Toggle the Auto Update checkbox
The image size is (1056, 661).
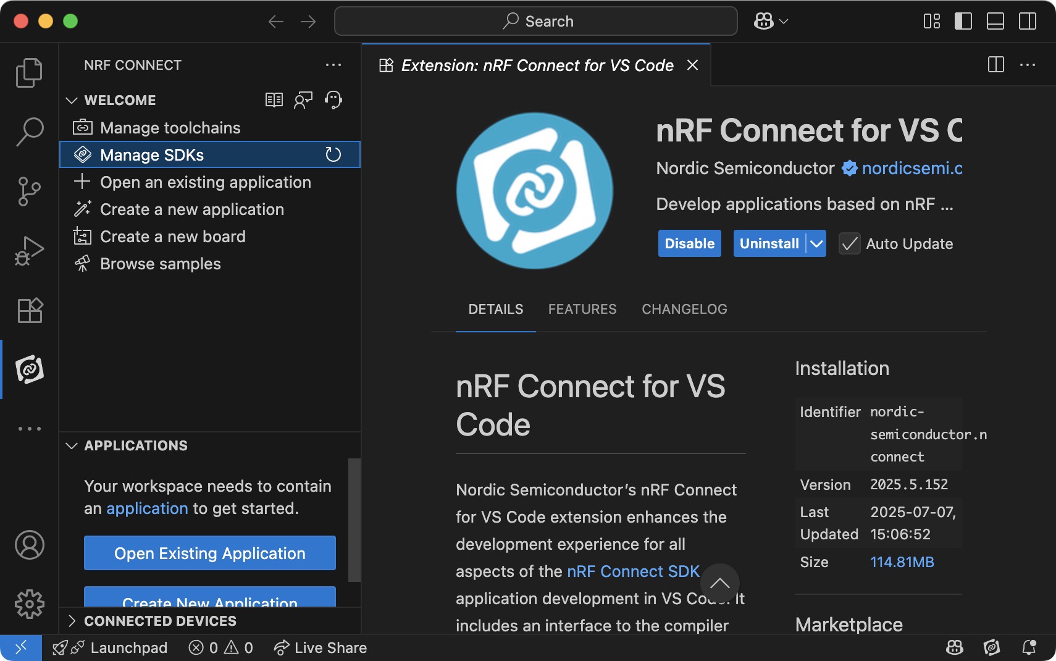(x=850, y=244)
